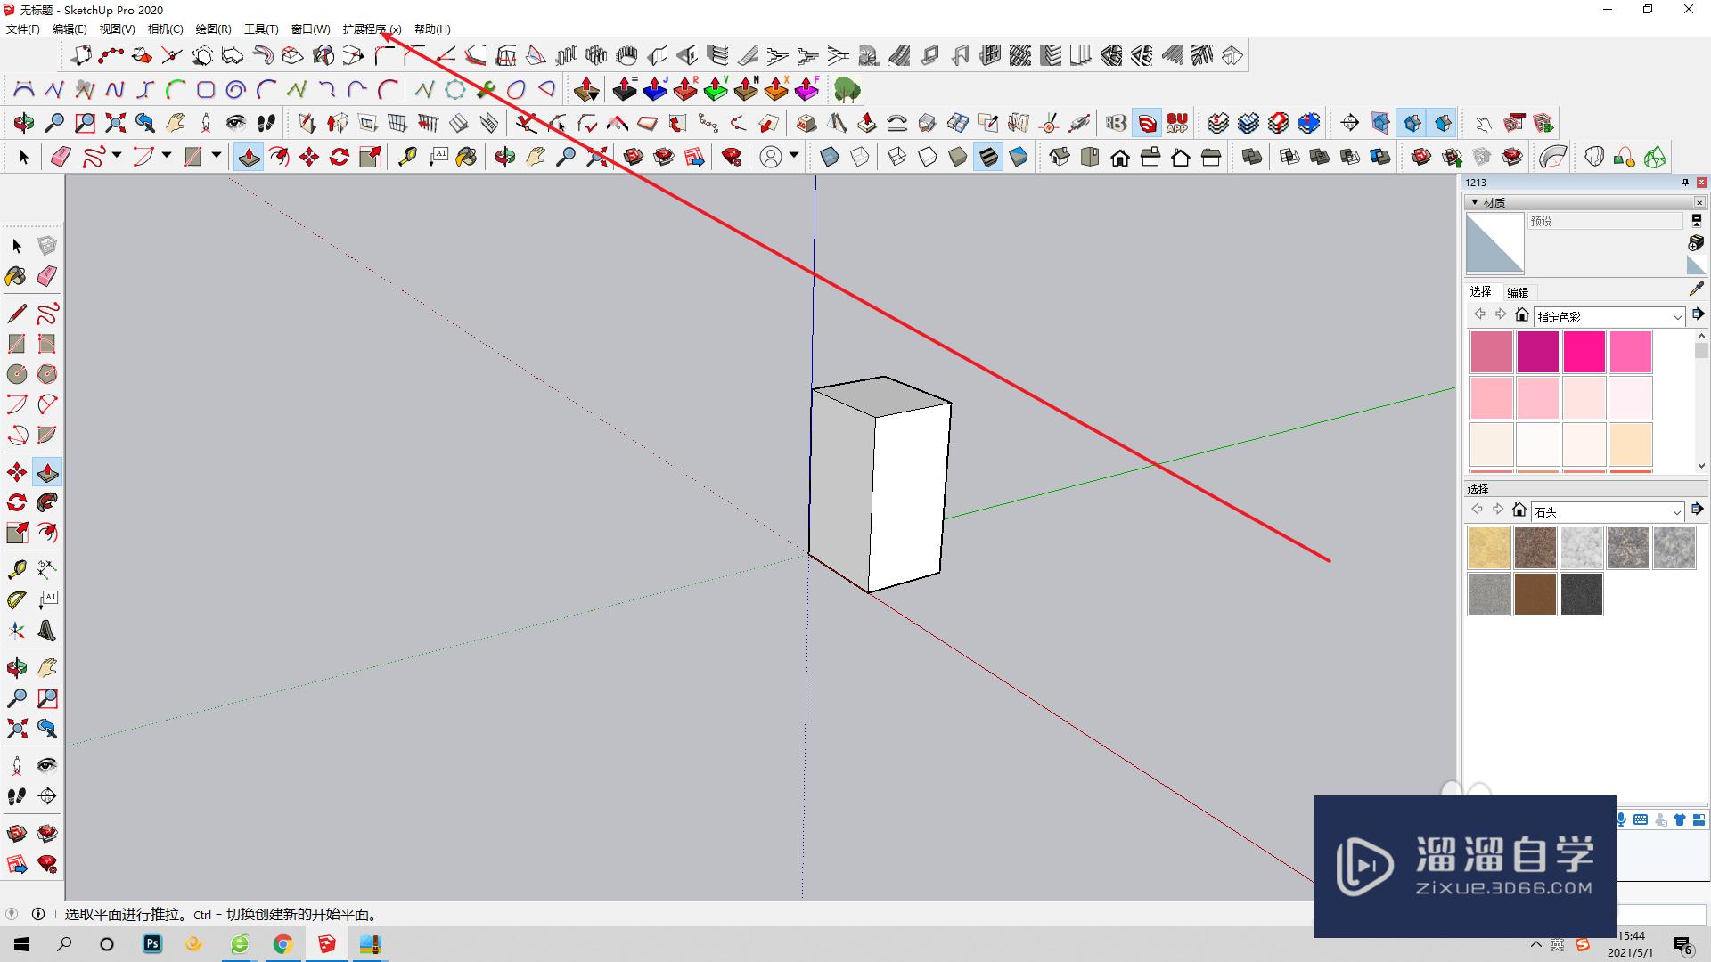The image size is (1711, 962).
Task: Enable Hidden Line face style
Action: tap(928, 158)
